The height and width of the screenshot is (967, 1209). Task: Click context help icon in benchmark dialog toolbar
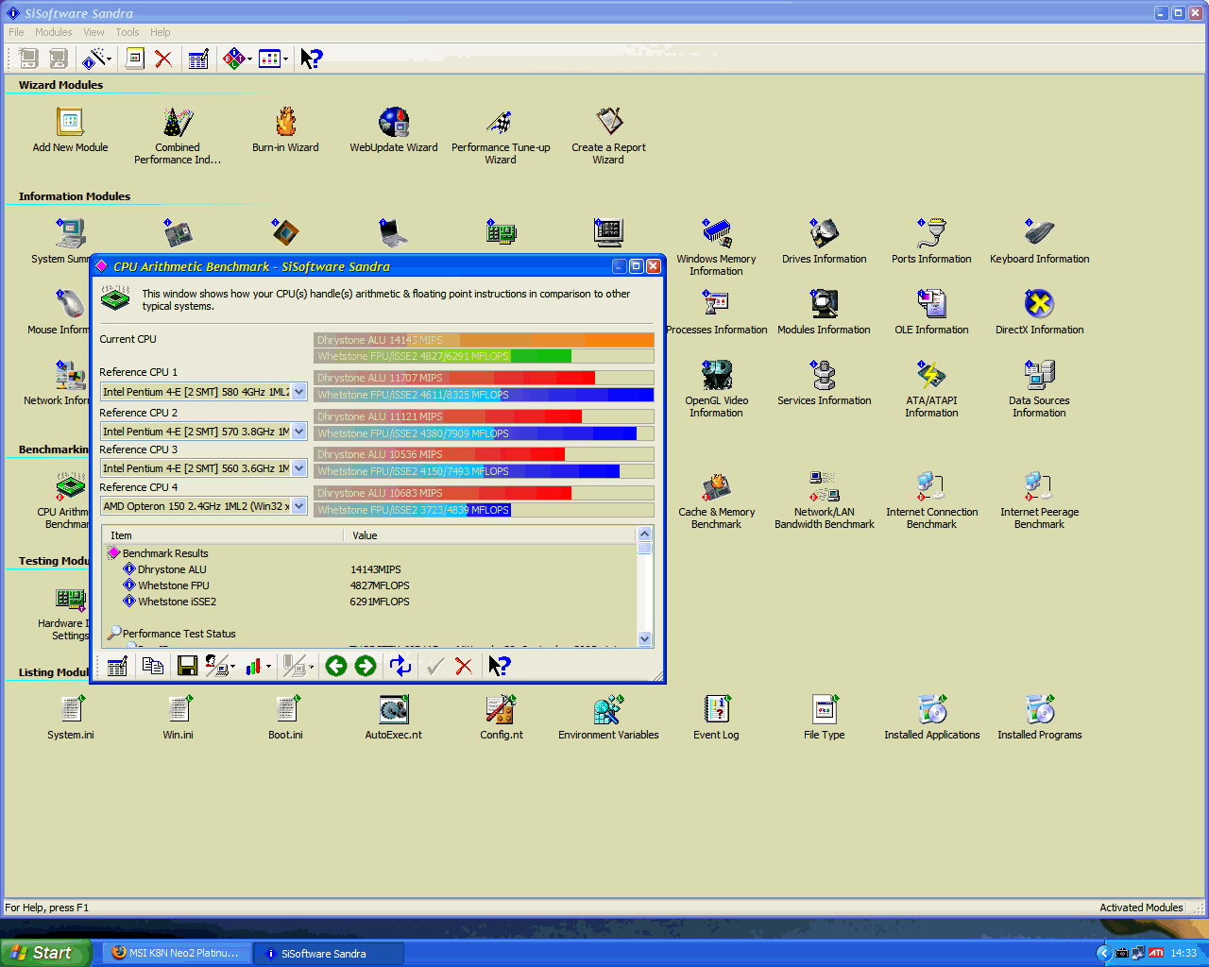[x=499, y=667]
